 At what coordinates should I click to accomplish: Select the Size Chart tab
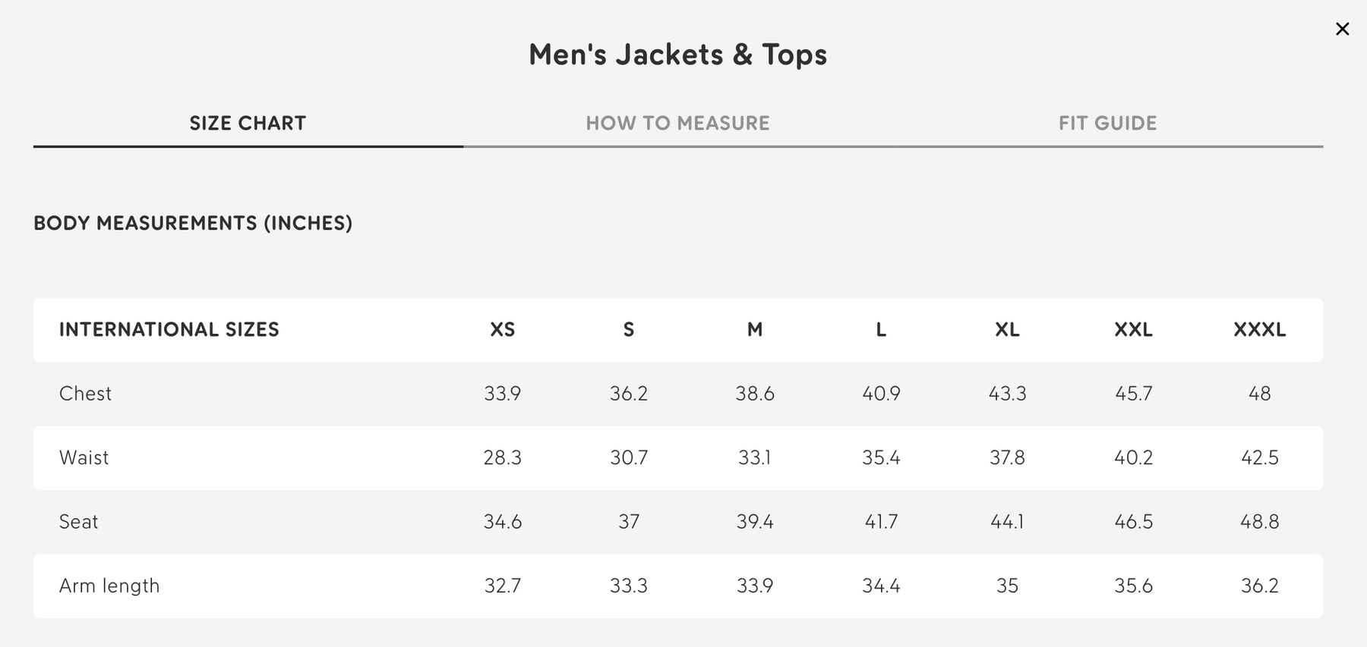[248, 124]
